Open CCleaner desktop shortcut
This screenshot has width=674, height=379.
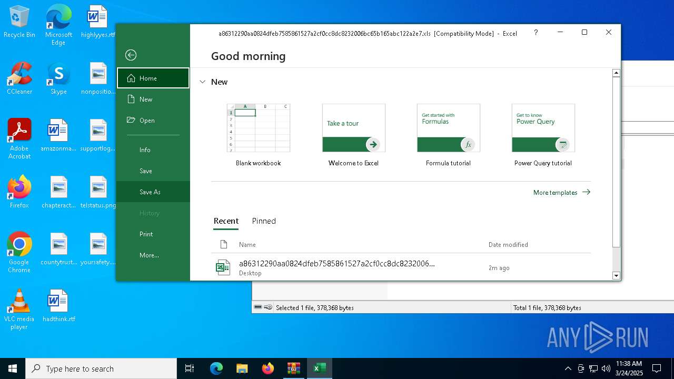coord(19,78)
